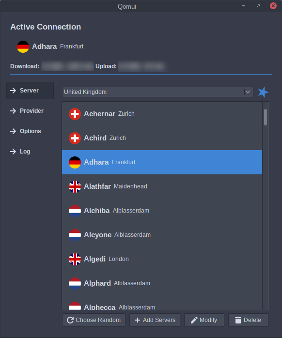This screenshot has height=338, width=282.
Task: Click Add Servers button
Action: pyautogui.click(x=155, y=320)
